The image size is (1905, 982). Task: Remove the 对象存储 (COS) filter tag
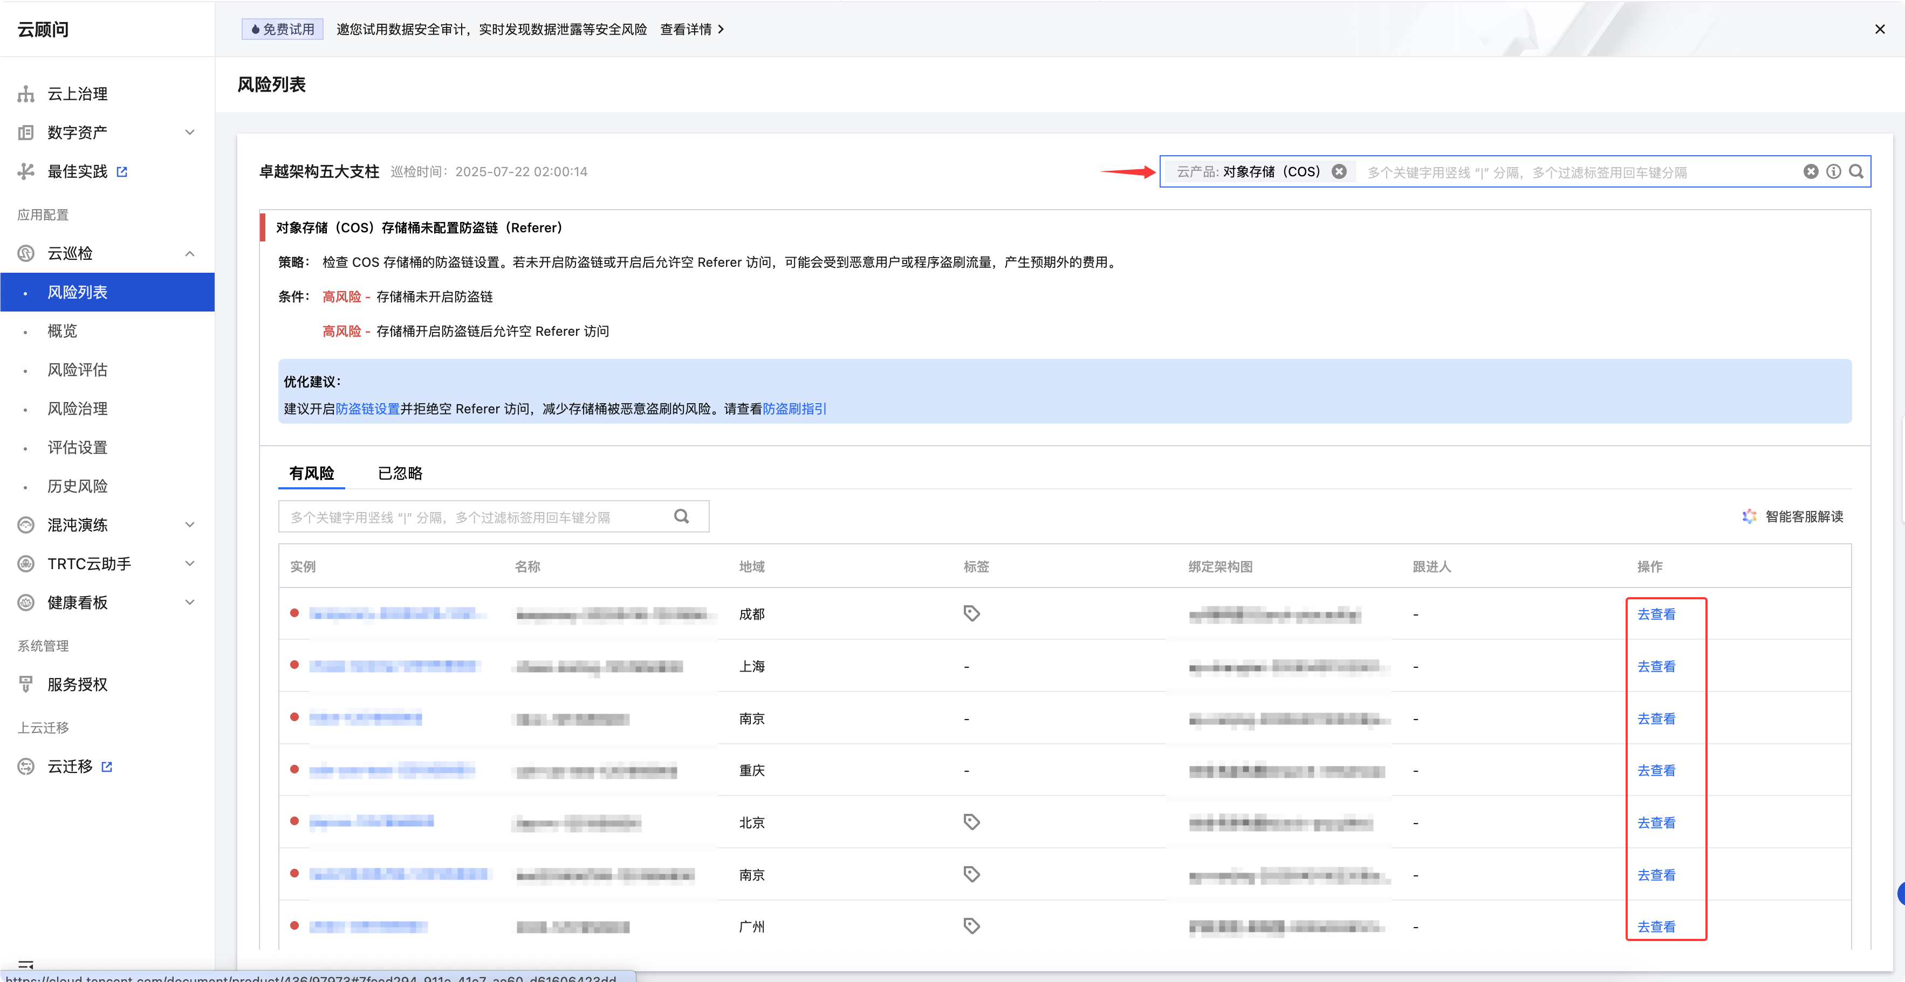[1339, 171]
